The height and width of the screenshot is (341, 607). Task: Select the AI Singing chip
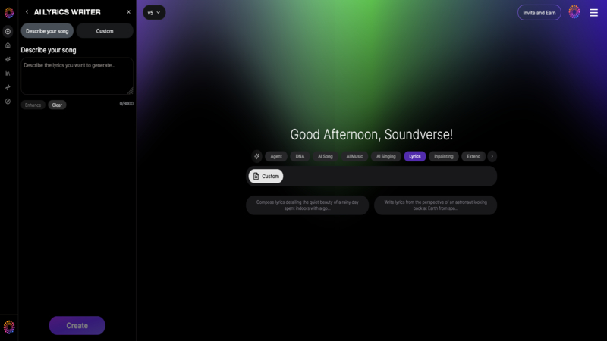386,156
